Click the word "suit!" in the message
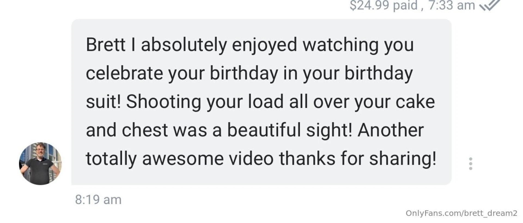Viewport: 523px width, 223px height. click(103, 102)
